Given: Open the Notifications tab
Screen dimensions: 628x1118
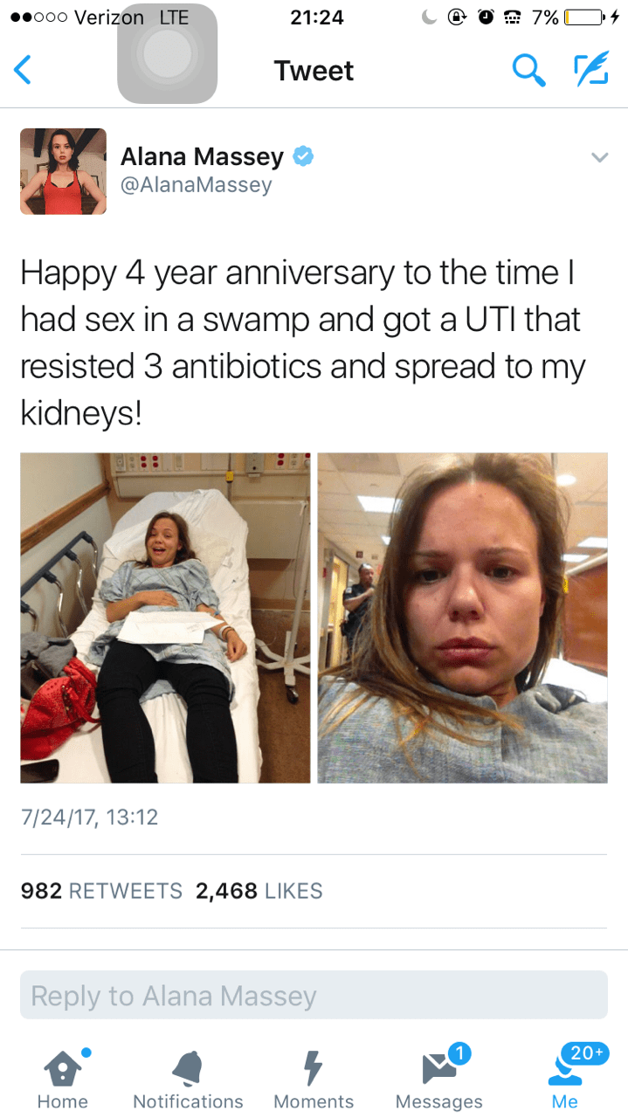Looking at the screenshot, I should click(188, 1079).
